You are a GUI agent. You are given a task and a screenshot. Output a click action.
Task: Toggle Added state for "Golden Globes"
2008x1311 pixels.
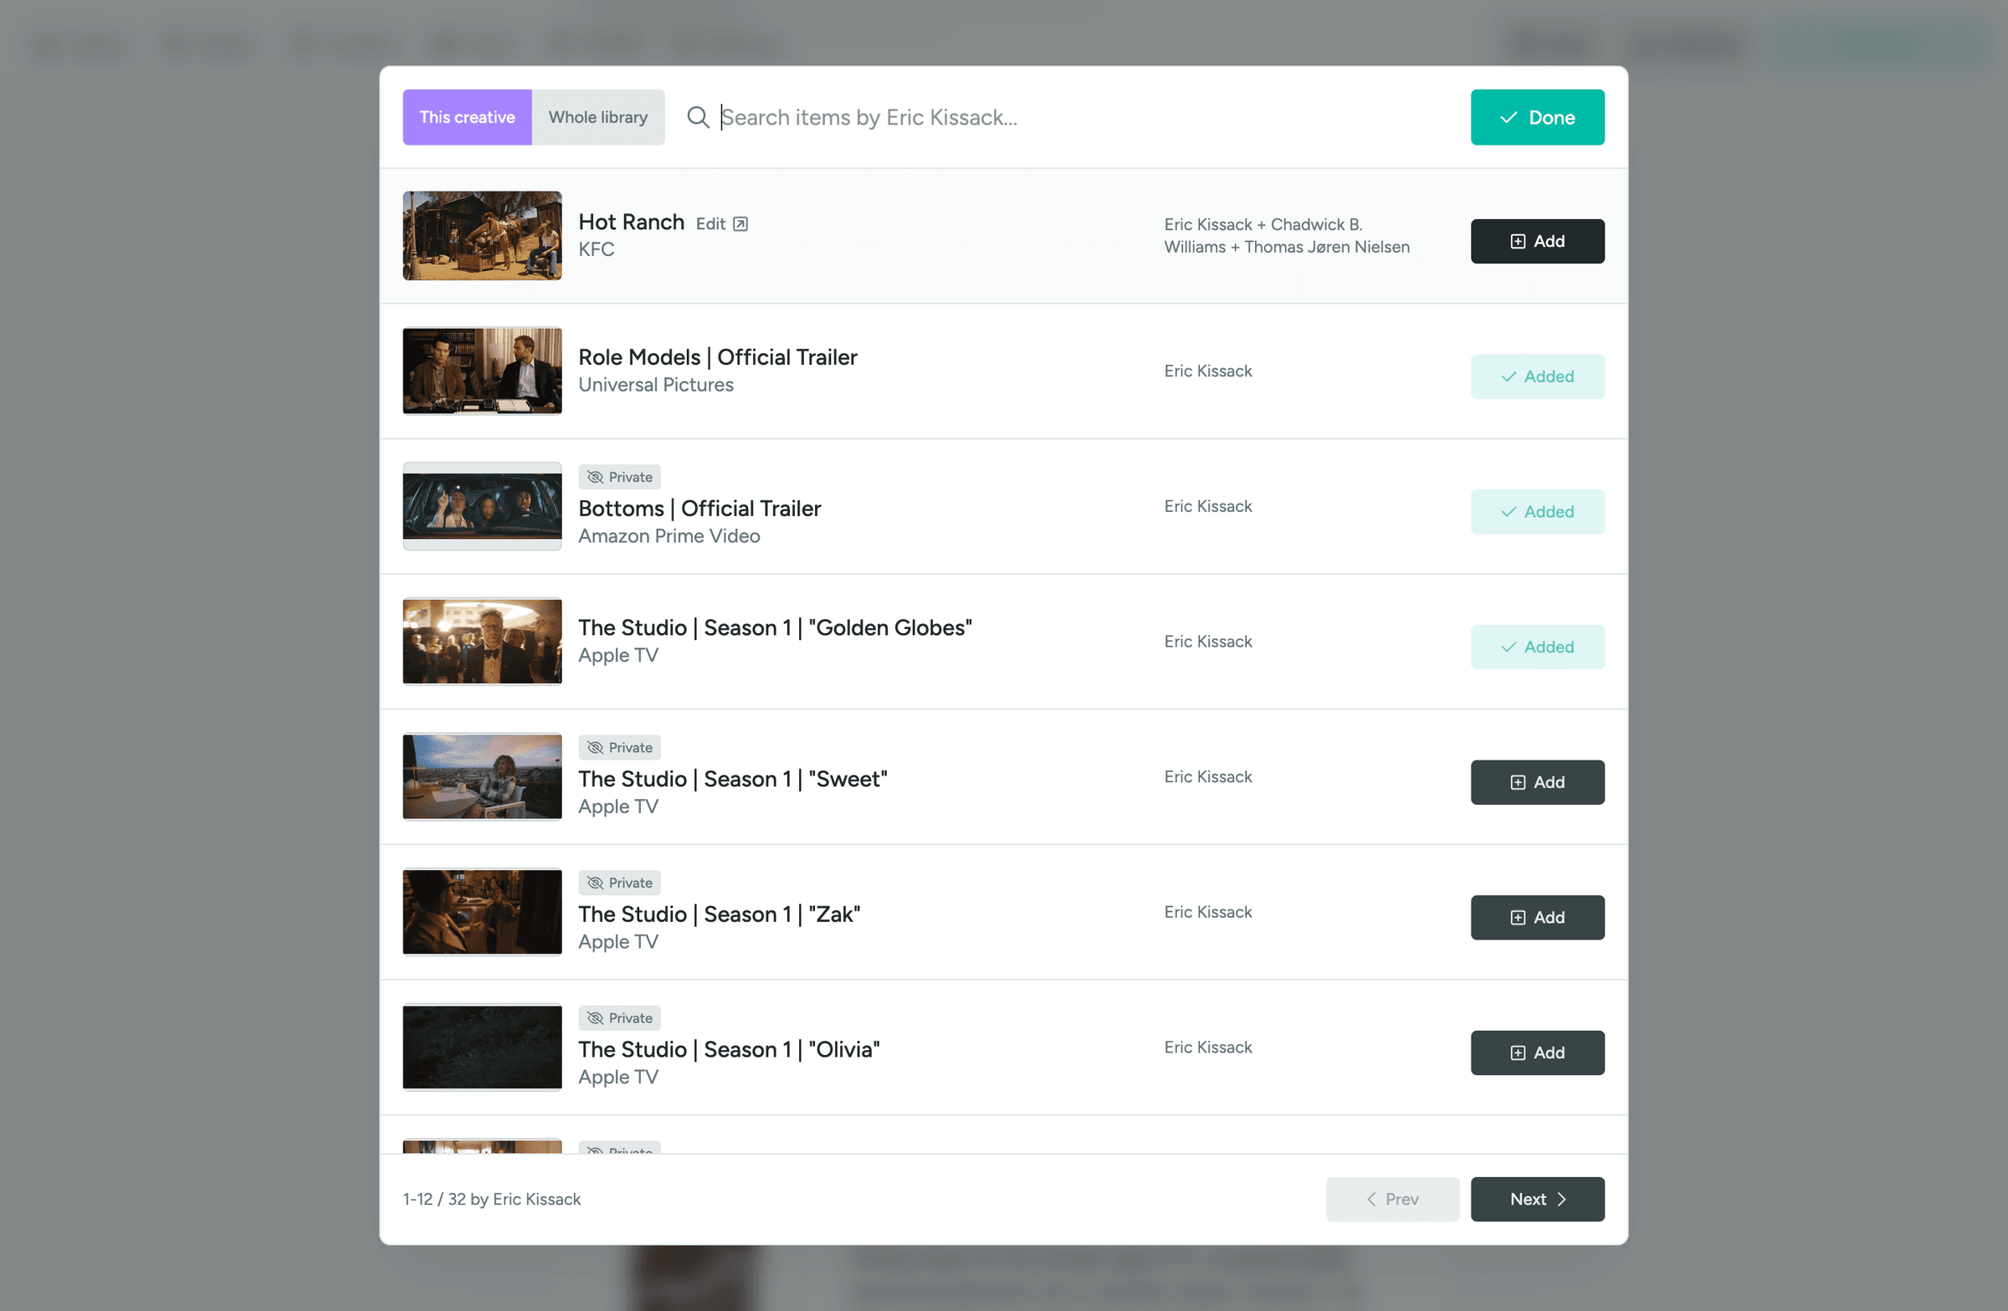[1537, 647]
